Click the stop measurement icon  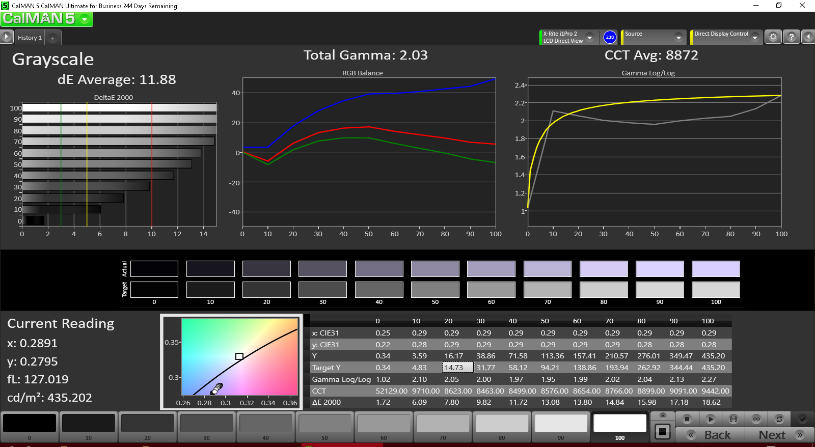coord(687,419)
